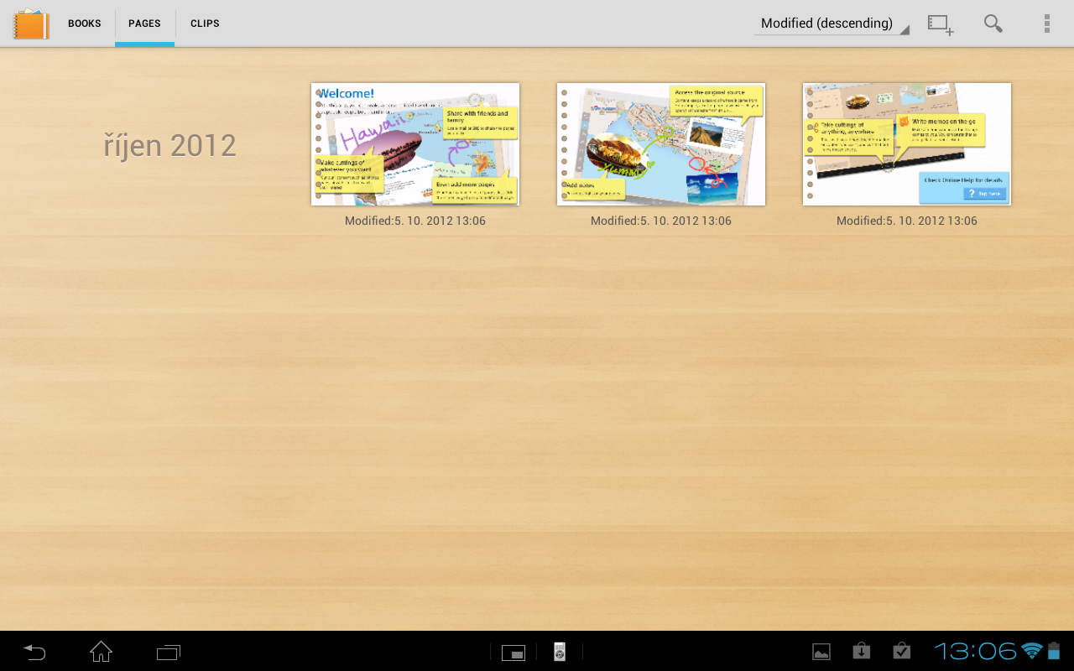Select the PAGES tab
This screenshot has width=1074, height=671.
[x=144, y=23]
